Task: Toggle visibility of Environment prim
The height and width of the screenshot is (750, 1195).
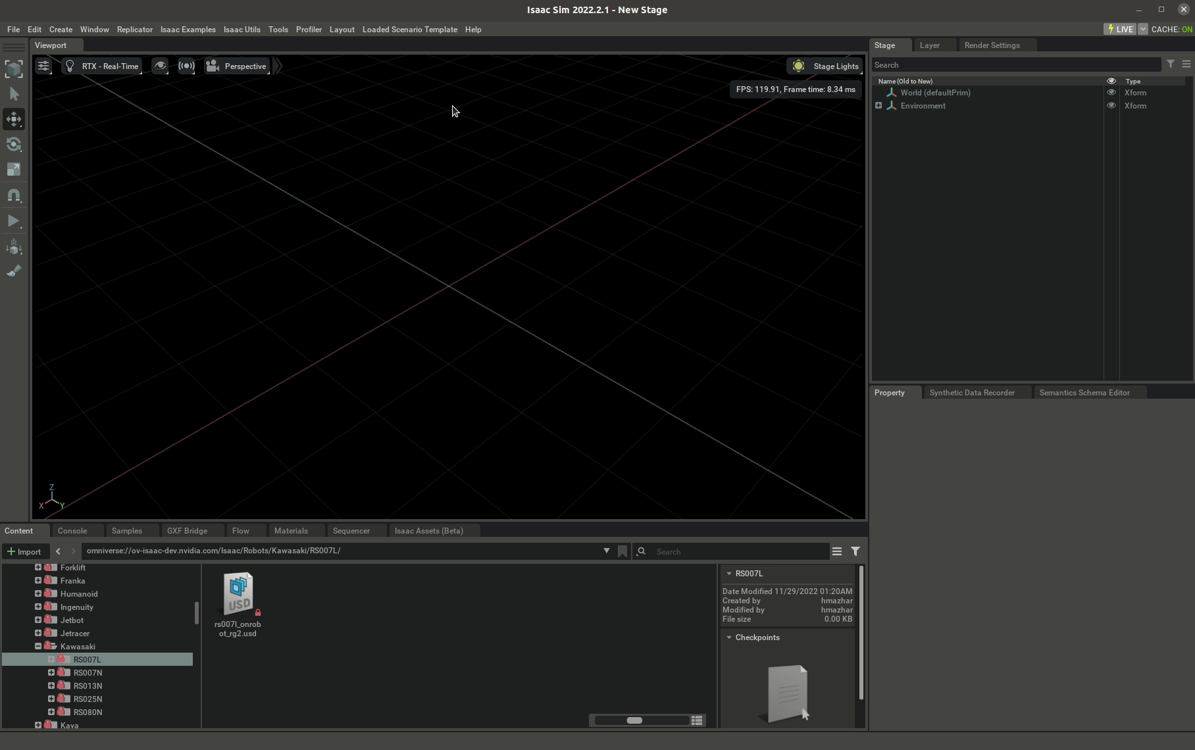Action: pos(1111,106)
